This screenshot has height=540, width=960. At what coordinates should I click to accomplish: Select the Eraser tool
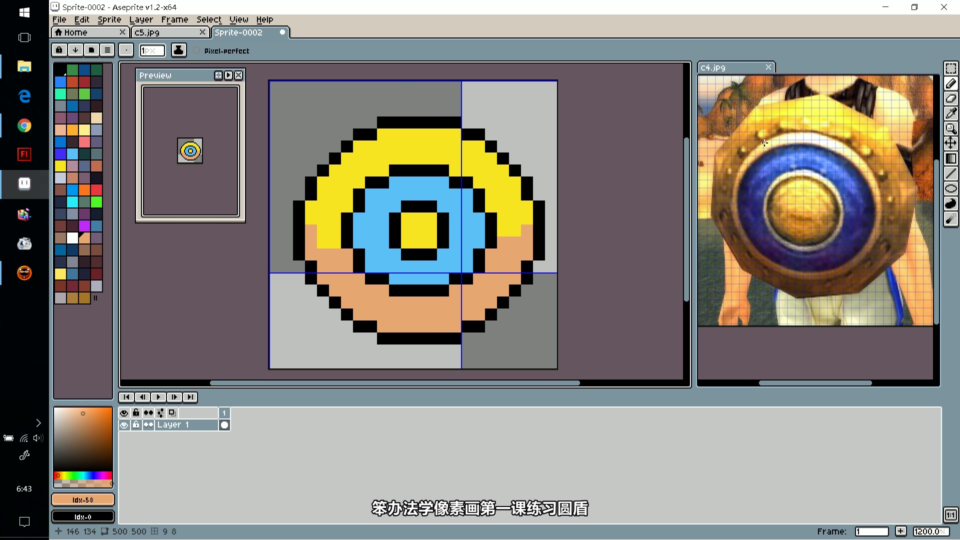point(950,98)
